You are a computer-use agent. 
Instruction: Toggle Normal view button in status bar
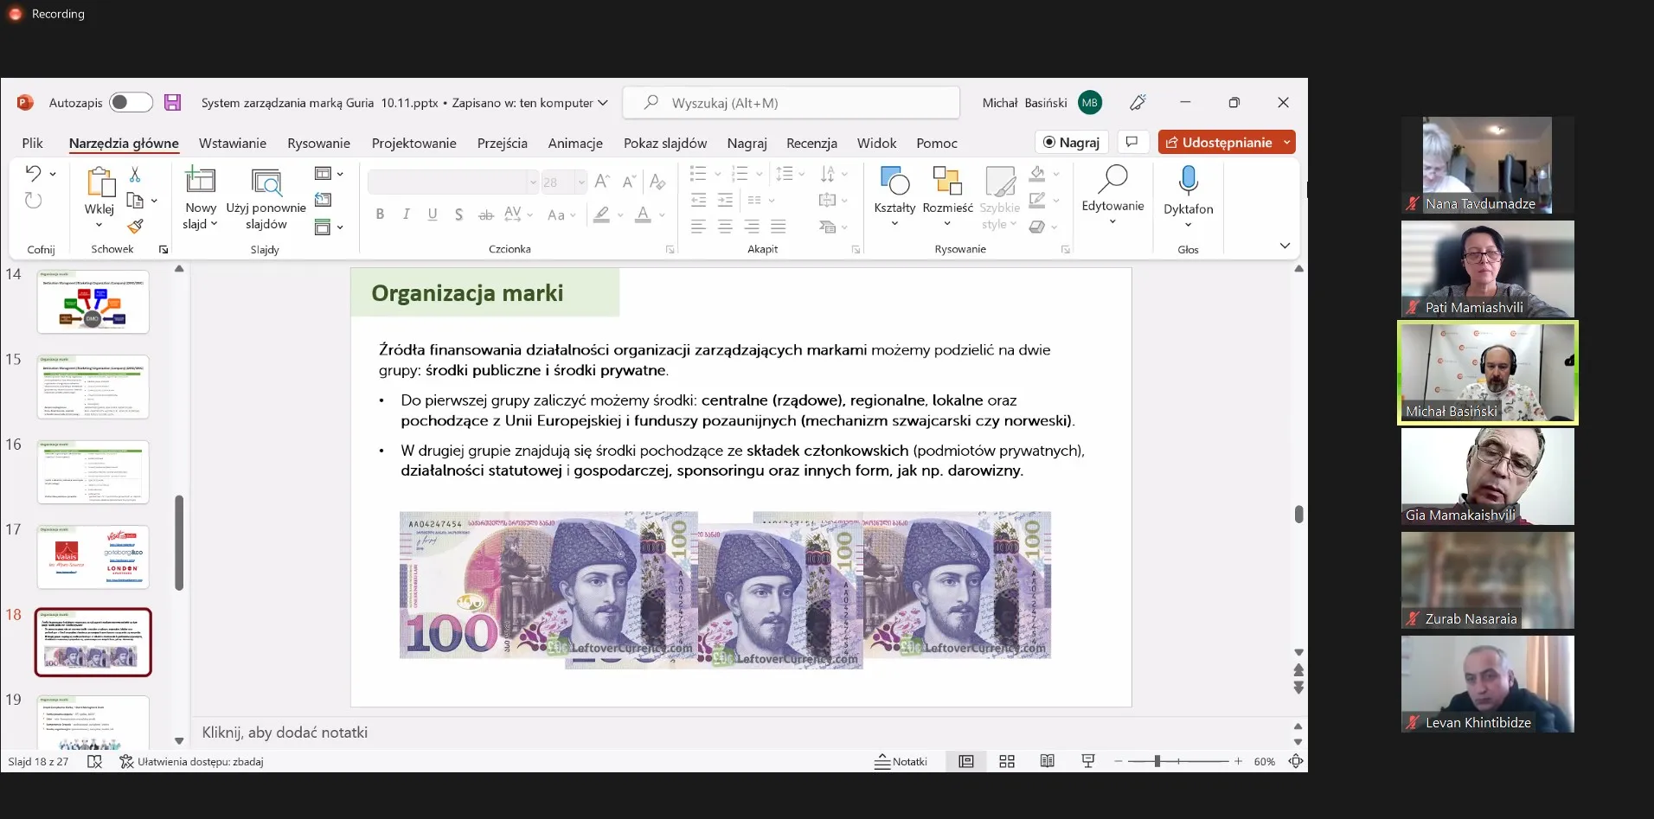965,762
